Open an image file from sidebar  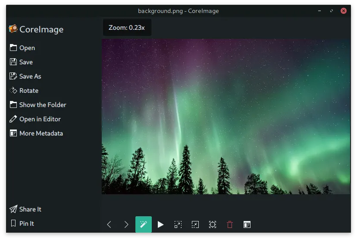[x=22, y=48]
